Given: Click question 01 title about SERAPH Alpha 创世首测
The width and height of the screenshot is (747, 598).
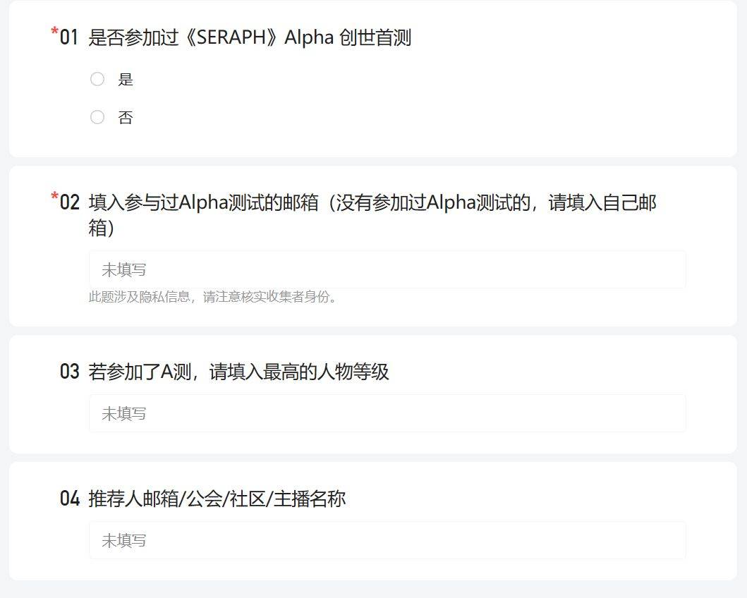Looking at the screenshot, I should pyautogui.click(x=250, y=37).
